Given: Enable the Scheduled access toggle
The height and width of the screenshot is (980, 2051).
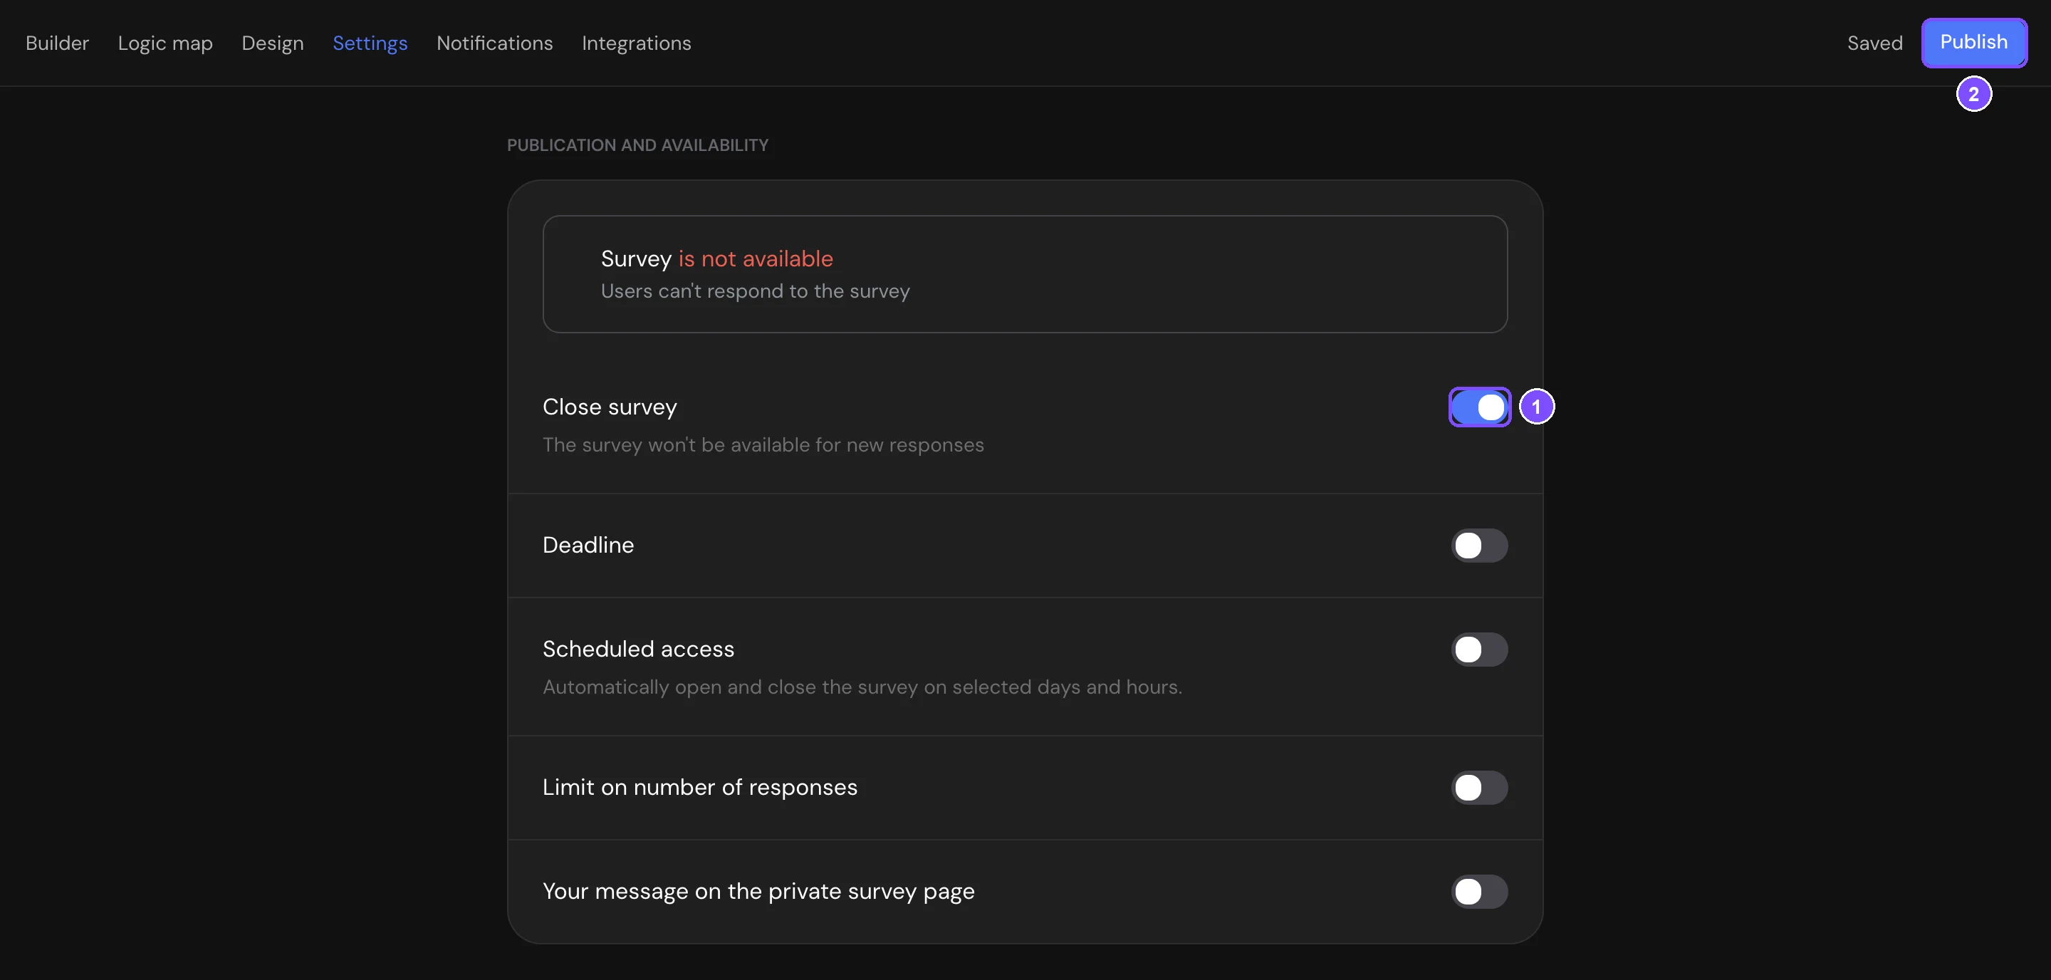Looking at the screenshot, I should coord(1479,650).
